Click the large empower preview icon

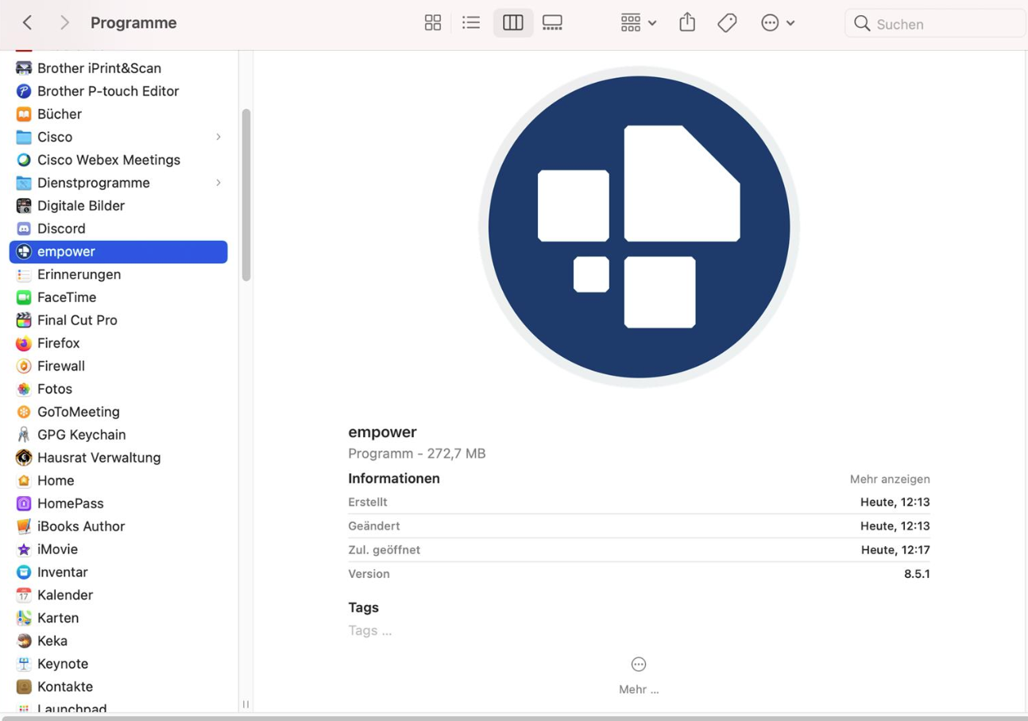point(639,227)
